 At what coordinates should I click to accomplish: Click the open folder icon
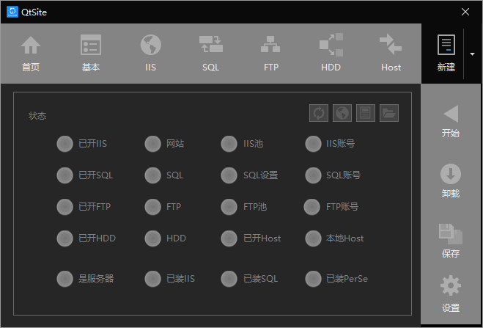389,113
